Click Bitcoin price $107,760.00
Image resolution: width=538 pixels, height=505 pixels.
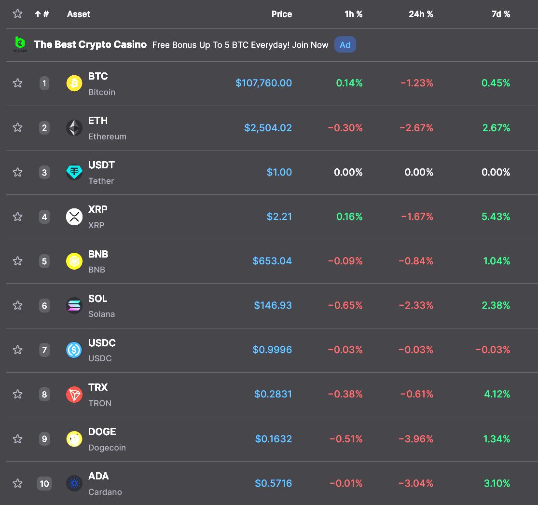point(263,83)
